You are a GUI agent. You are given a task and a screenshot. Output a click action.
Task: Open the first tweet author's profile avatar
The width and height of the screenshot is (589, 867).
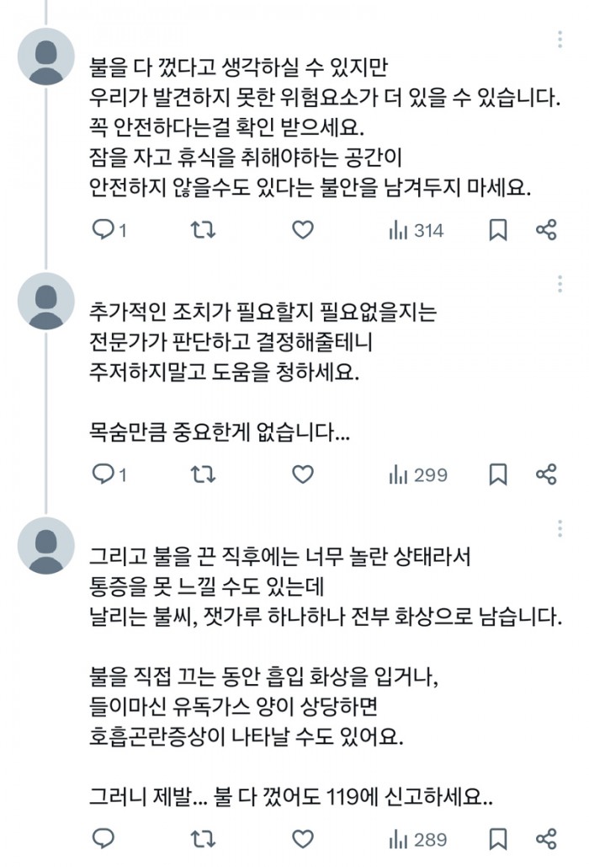45,56
